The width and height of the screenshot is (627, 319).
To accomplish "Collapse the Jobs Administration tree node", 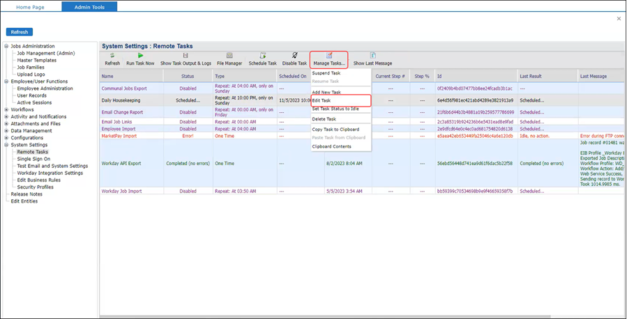I will (6, 47).
